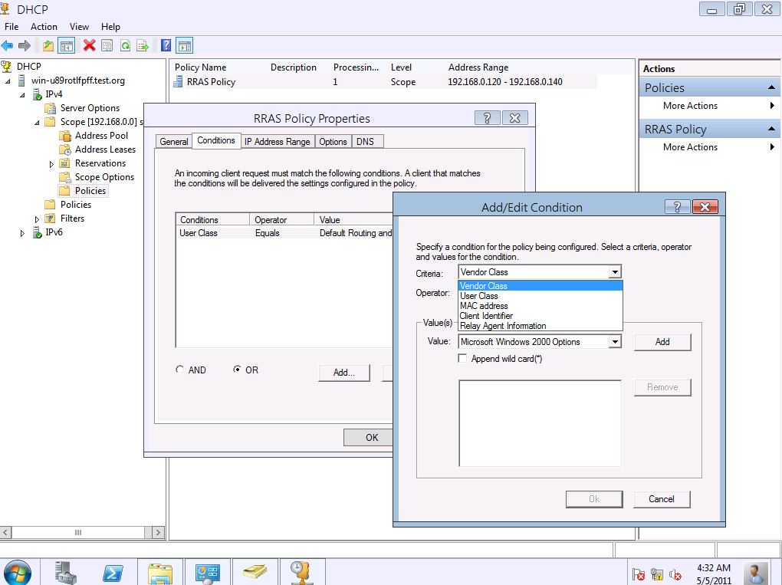Expand the Reservations tree node
Image resolution: width=782 pixels, height=585 pixels.
[51, 163]
